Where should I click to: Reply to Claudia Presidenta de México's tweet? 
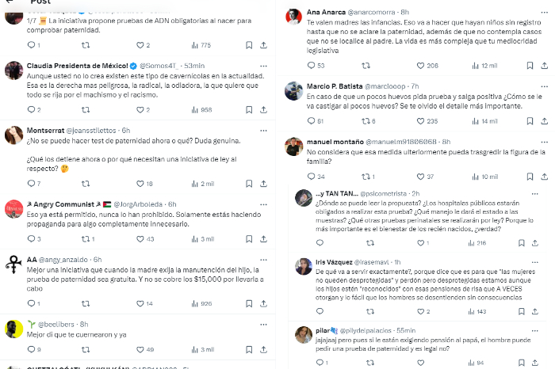click(x=29, y=109)
